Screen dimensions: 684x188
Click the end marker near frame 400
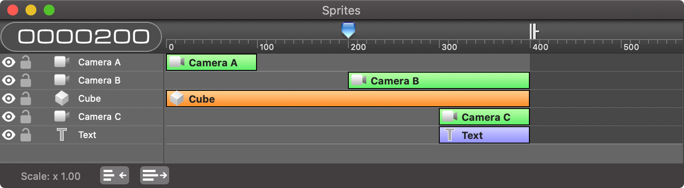[534, 32]
